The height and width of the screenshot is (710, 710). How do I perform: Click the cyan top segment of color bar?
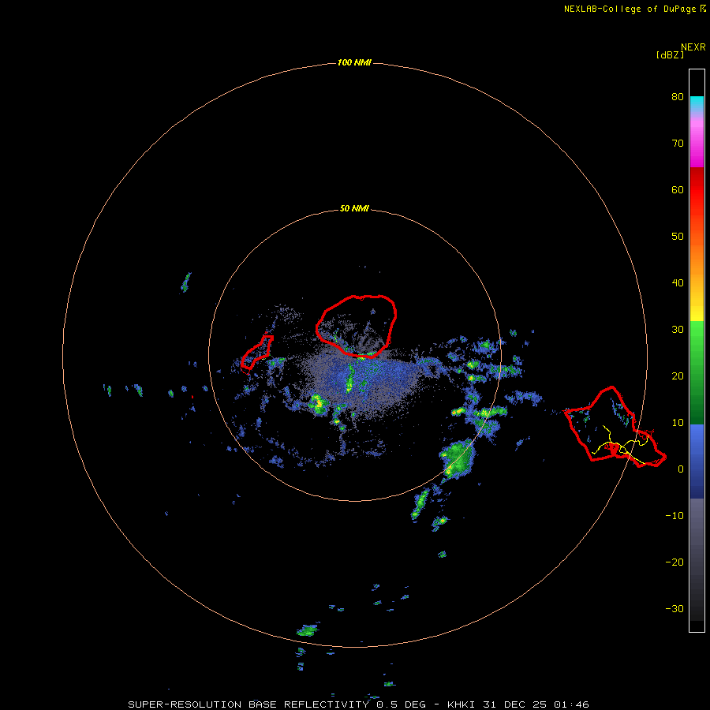697,103
